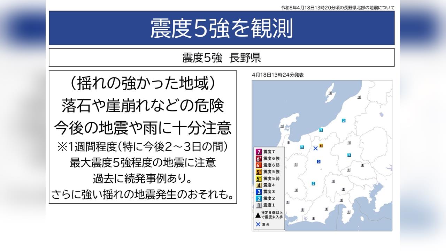The height and width of the screenshot is (251, 446).
Task: Pick the blue 震度3 legend swatch
Action: click(259, 192)
